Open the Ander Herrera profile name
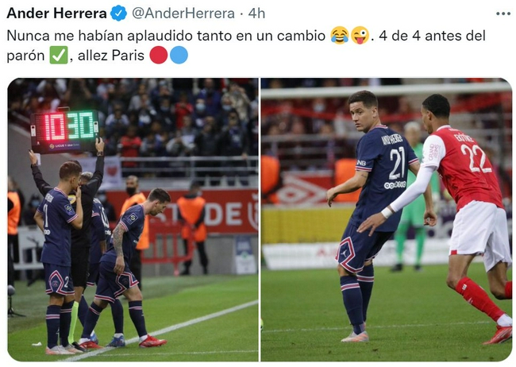The height and width of the screenshot is (367, 516). click(56, 14)
